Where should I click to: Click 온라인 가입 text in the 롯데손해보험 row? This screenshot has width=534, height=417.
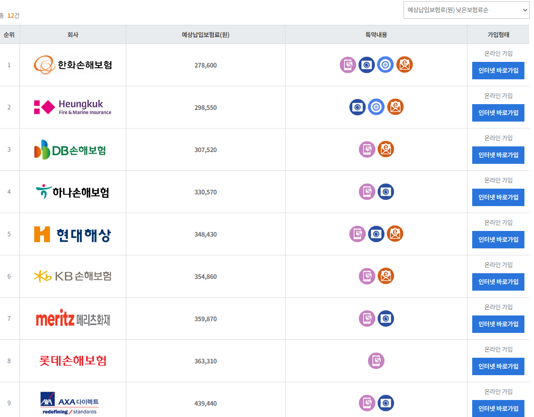point(498,349)
